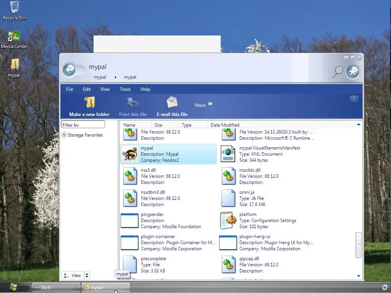Open the Help menu
Viewport: 391px width, 293px height.
[x=145, y=89]
